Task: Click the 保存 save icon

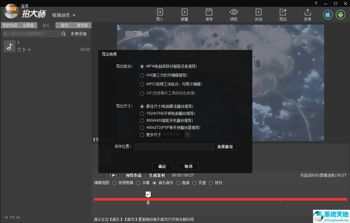Action: [209, 14]
